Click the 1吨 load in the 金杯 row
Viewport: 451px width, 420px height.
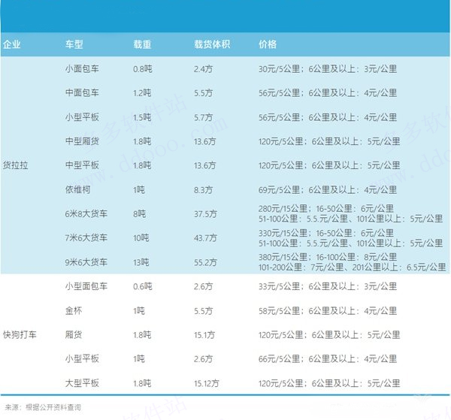click(139, 311)
